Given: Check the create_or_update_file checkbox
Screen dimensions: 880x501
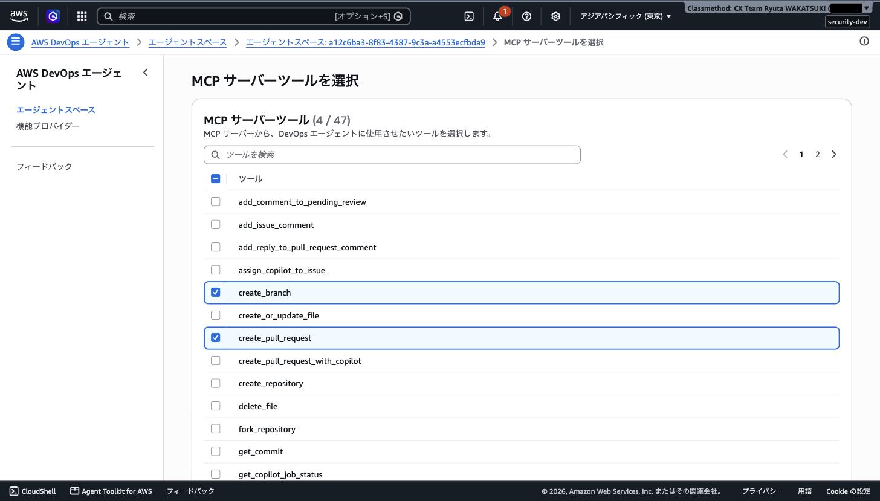Looking at the screenshot, I should click(x=215, y=315).
